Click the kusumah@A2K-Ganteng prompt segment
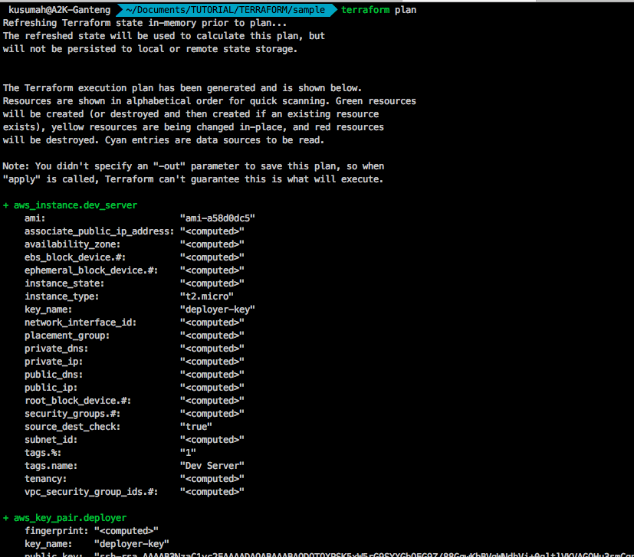This screenshot has width=634, height=557. tap(60, 10)
